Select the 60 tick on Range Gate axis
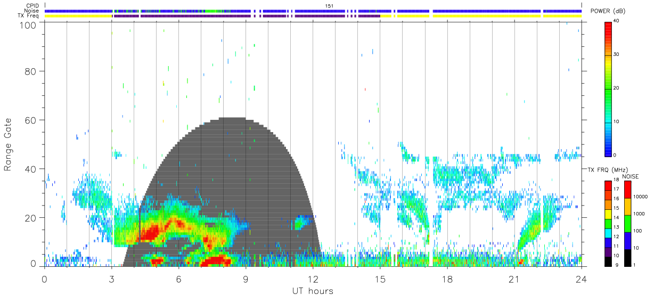Image resolution: width=654 pixels, height=302 pixels. point(30,120)
